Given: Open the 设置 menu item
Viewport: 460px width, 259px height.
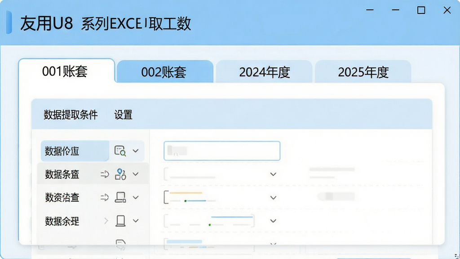Looking at the screenshot, I should point(123,115).
